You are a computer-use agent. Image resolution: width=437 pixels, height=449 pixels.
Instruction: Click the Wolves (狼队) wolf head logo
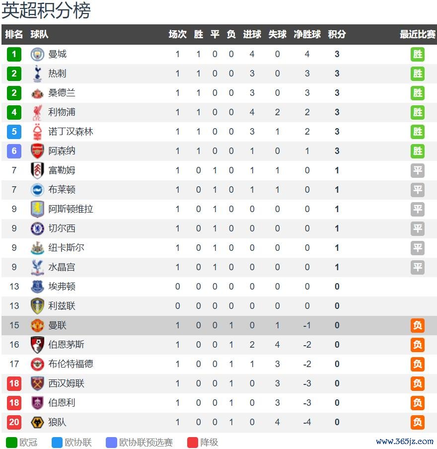pyautogui.click(x=37, y=422)
